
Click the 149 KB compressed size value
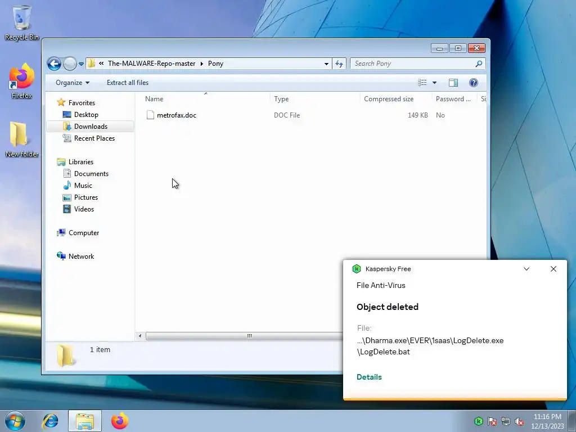tap(418, 115)
